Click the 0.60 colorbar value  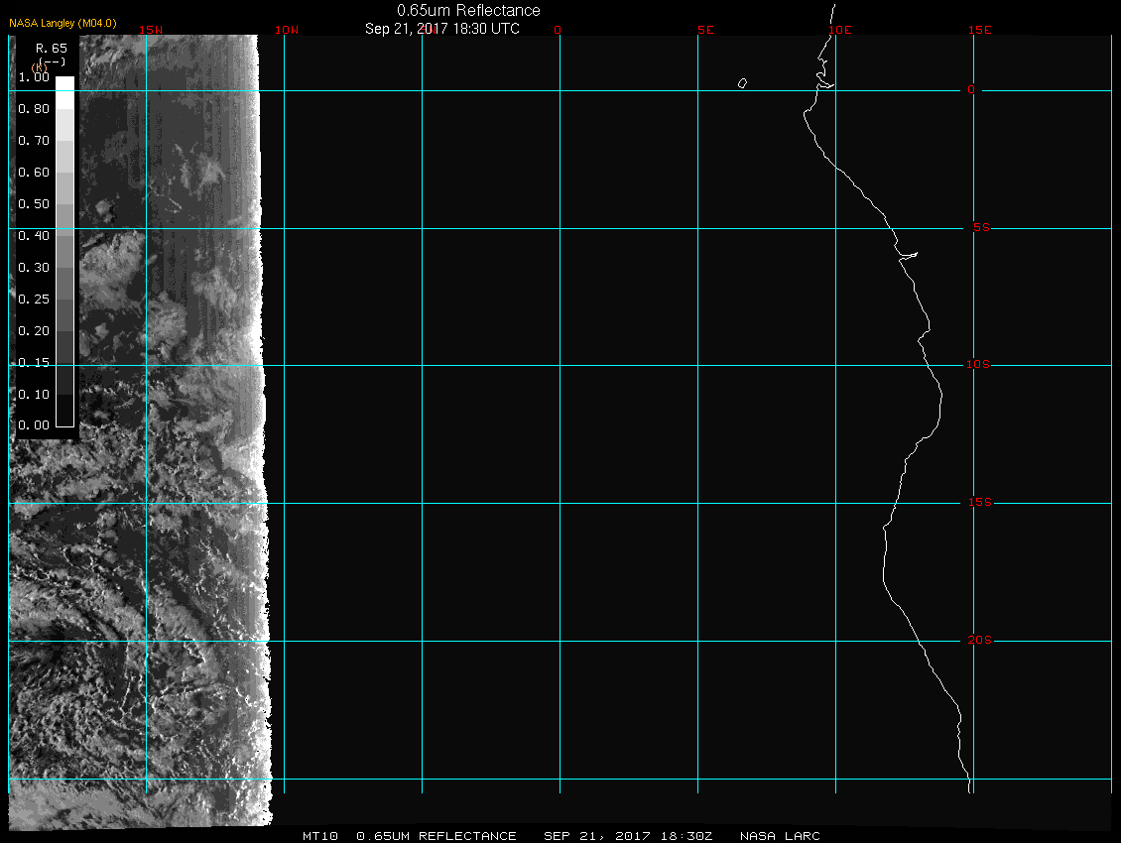pyautogui.click(x=34, y=173)
